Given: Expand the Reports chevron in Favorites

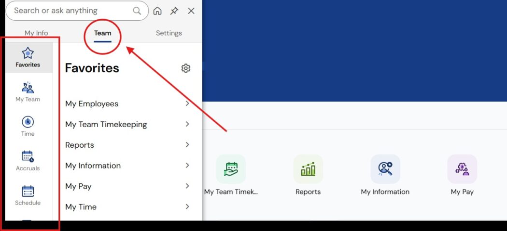Looking at the screenshot, I should (x=187, y=145).
